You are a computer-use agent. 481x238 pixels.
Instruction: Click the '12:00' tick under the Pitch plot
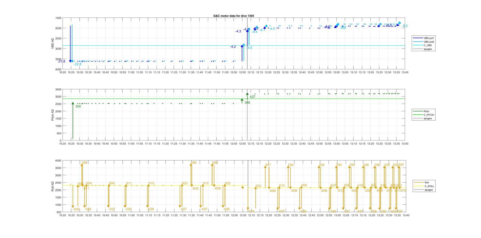(x=234, y=144)
